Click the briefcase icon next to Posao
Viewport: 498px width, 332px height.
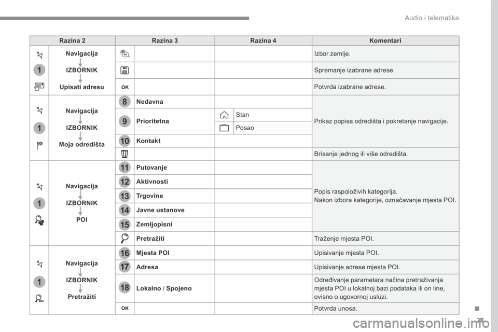click(x=224, y=128)
